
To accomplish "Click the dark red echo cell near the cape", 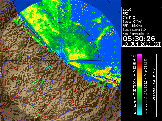I will pyautogui.click(x=115, y=82).
